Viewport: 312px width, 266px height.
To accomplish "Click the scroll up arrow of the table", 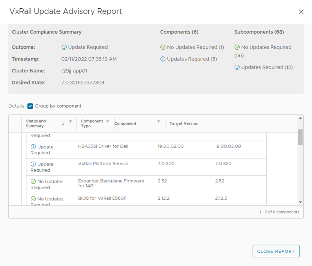I will [x=300, y=118].
